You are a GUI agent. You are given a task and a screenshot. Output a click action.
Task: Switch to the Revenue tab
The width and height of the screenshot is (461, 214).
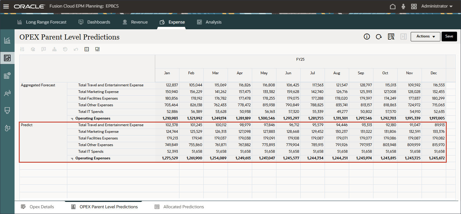click(x=135, y=22)
